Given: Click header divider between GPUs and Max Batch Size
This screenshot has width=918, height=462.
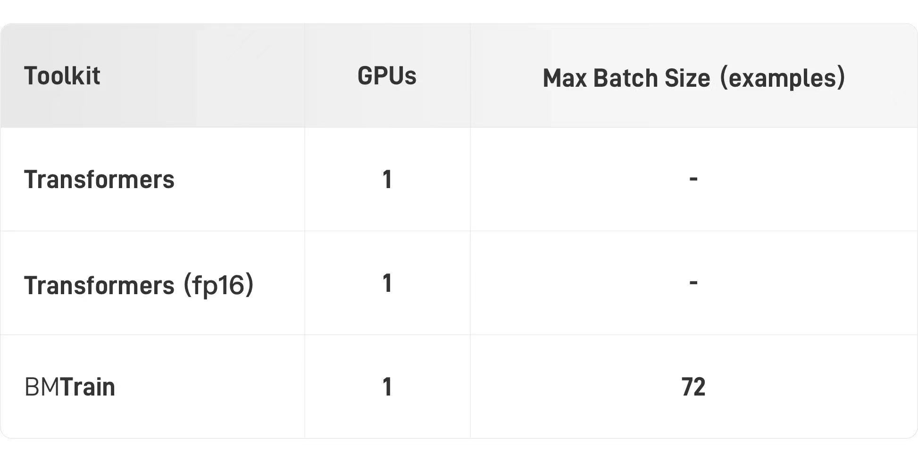Looking at the screenshot, I should click(x=470, y=75).
